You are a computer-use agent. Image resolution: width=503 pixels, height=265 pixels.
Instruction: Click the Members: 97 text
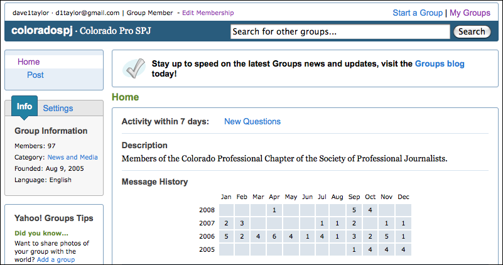(35, 146)
